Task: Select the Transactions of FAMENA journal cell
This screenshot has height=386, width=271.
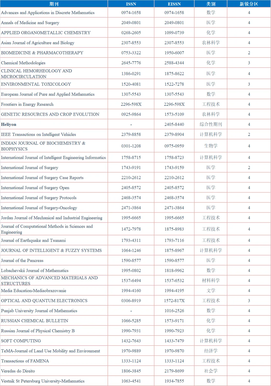Action: coord(25,361)
